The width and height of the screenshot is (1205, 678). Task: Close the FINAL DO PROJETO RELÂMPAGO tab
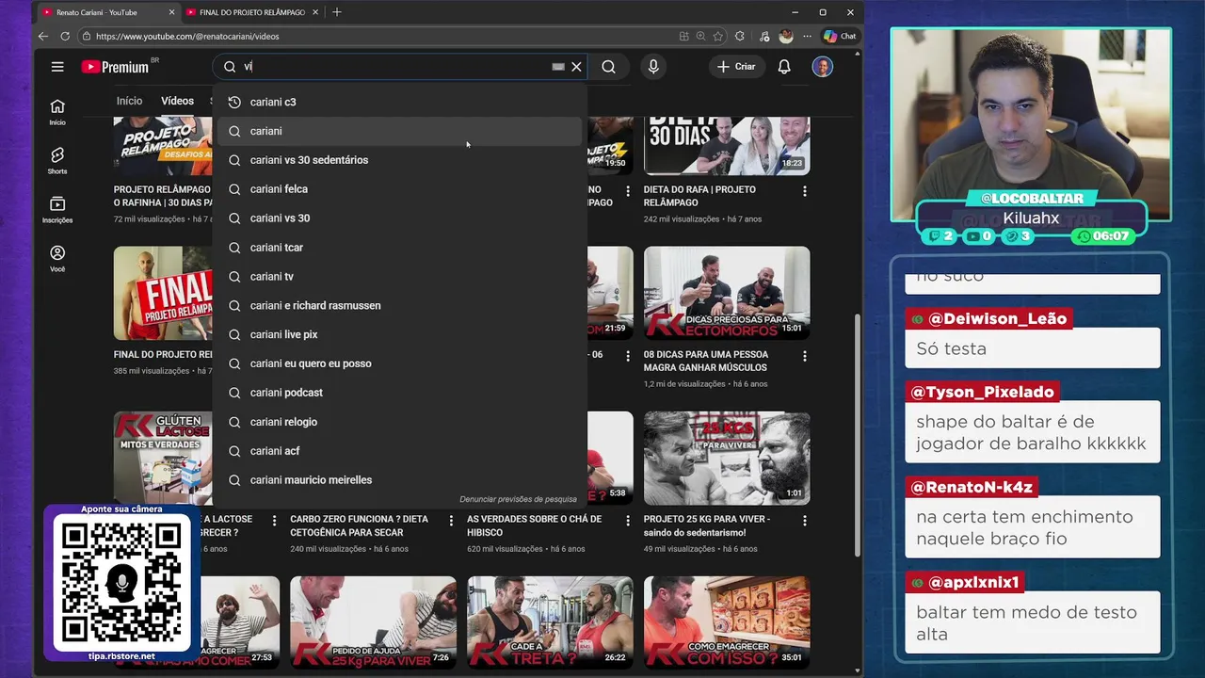pyautogui.click(x=315, y=12)
